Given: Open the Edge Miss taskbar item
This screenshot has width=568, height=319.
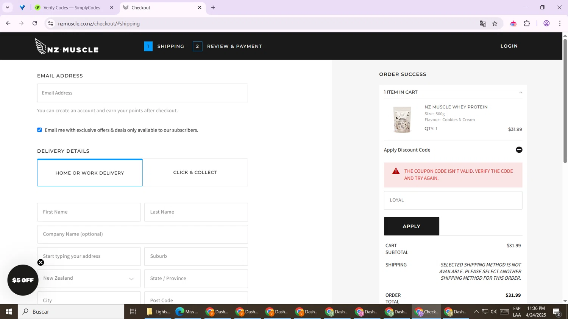Looking at the screenshot, I should [187, 312].
